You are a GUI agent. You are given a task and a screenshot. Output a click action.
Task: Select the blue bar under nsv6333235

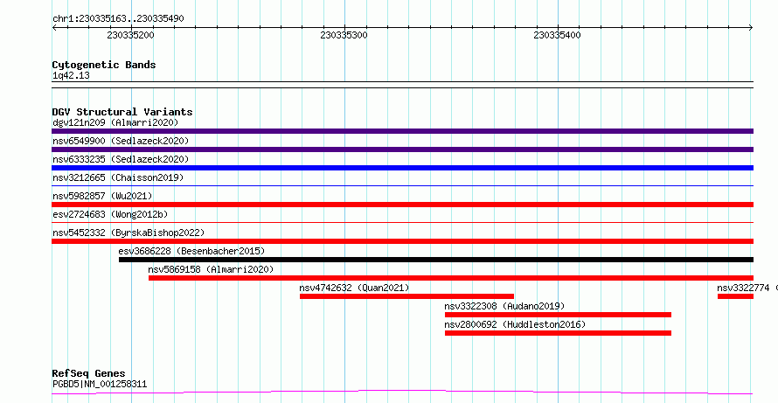coord(402,168)
